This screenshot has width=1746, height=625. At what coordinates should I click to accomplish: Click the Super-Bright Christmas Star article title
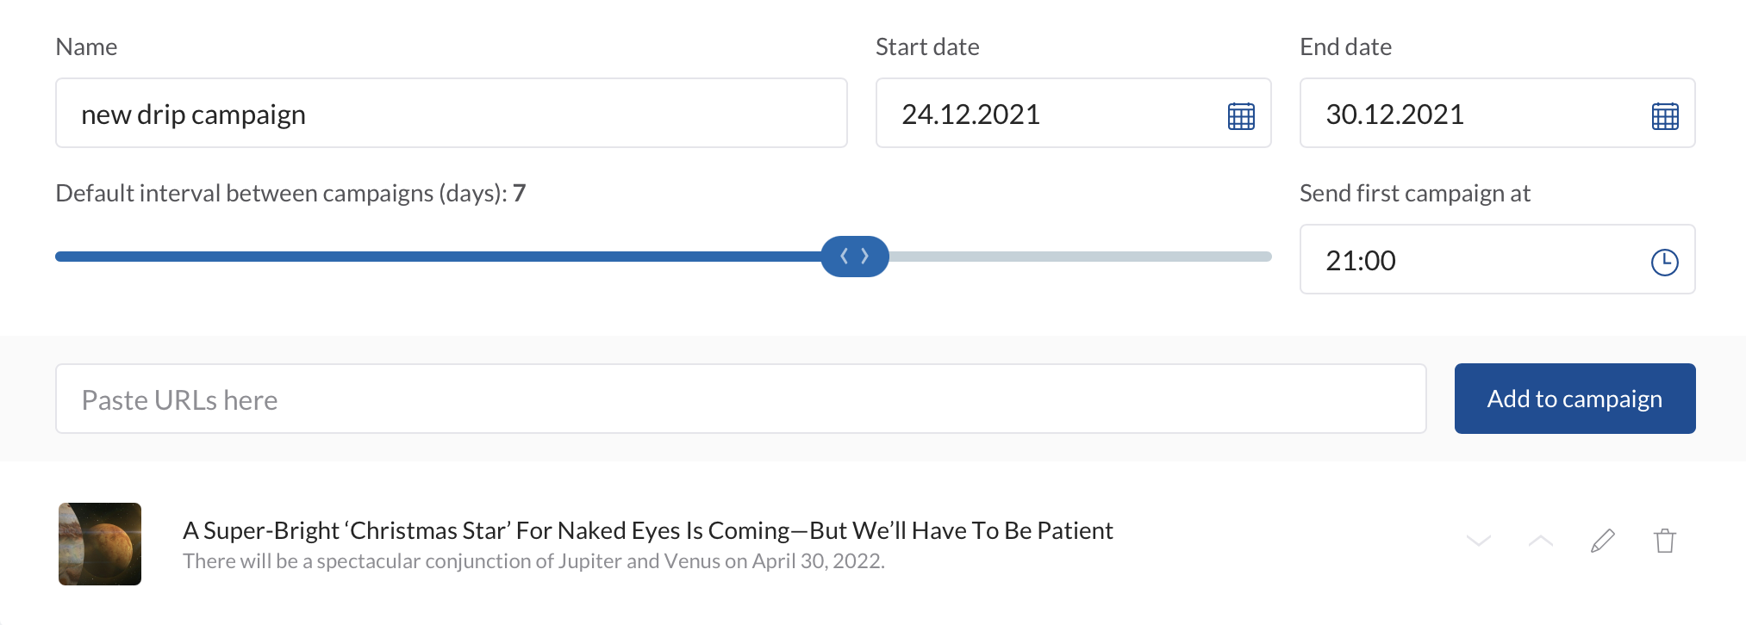click(x=647, y=530)
